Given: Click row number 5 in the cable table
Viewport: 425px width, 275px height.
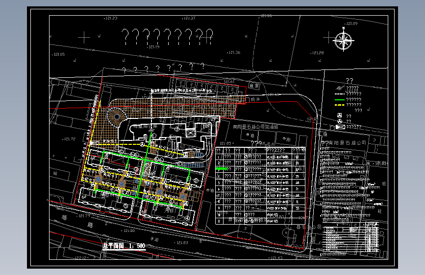Looking at the screenshot, I should pyautogui.click(x=219, y=183).
